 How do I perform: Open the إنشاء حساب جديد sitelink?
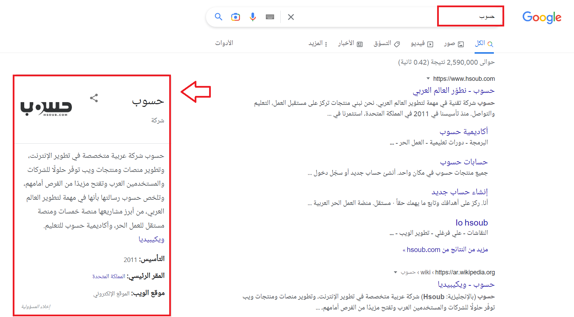coord(460,192)
